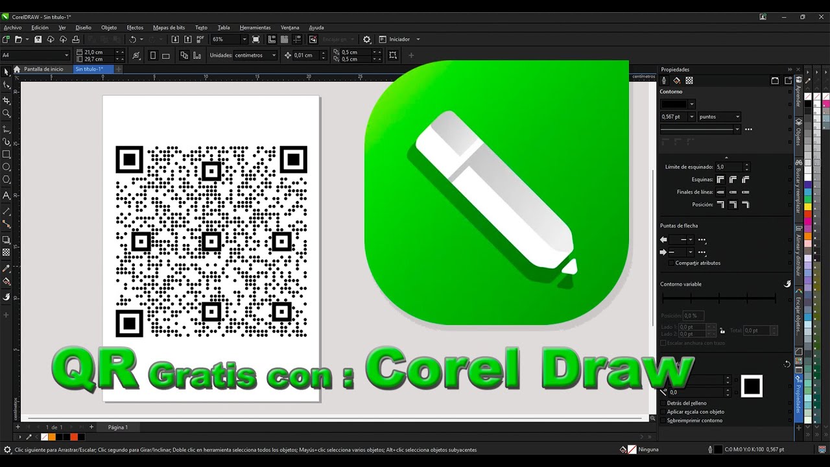The image size is (830, 467).
Task: Select the Parallel Dimension tool
Action: tap(6, 211)
